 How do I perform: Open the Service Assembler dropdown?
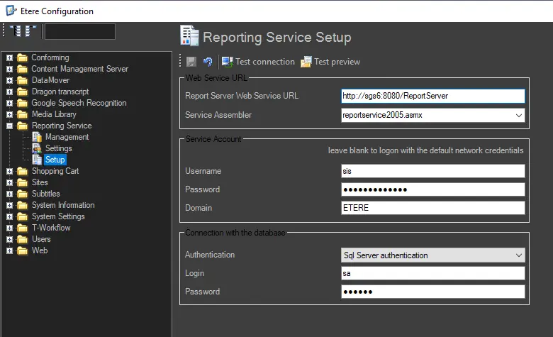[519, 115]
